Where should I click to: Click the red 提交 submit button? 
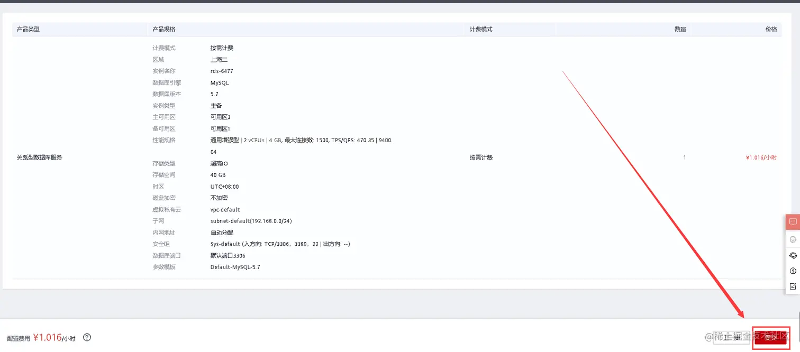click(x=770, y=338)
